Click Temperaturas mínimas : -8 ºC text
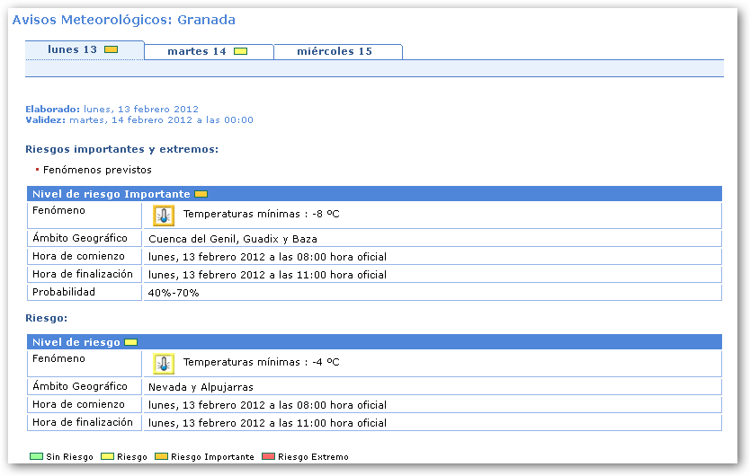Image resolution: width=750 pixels, height=476 pixels. pos(261,215)
